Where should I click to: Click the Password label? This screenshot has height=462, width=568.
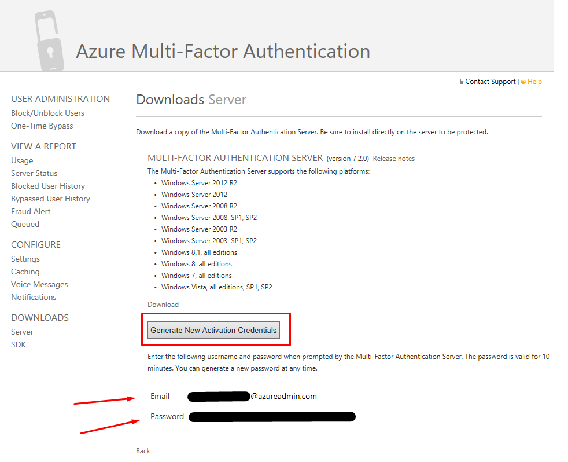[167, 417]
